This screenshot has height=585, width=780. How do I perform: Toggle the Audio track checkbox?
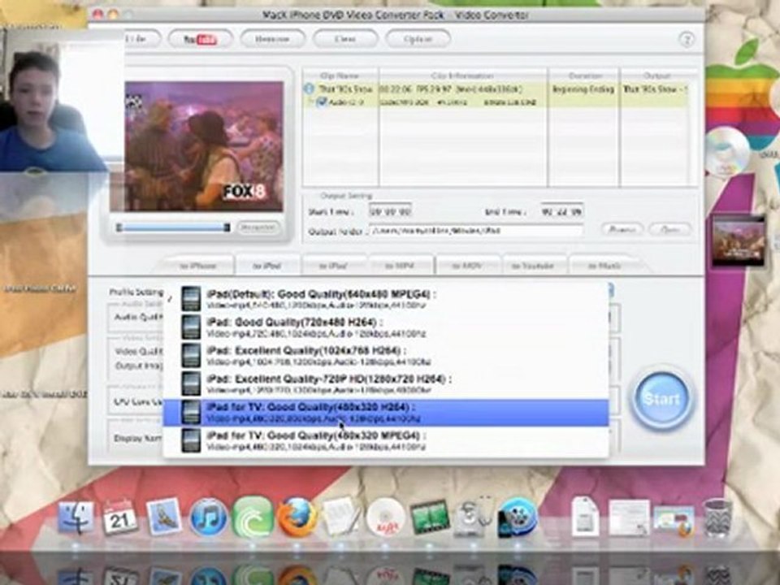322,102
